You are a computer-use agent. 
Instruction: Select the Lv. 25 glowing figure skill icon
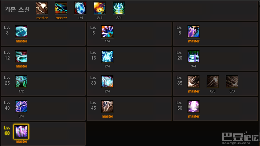coord(21,82)
